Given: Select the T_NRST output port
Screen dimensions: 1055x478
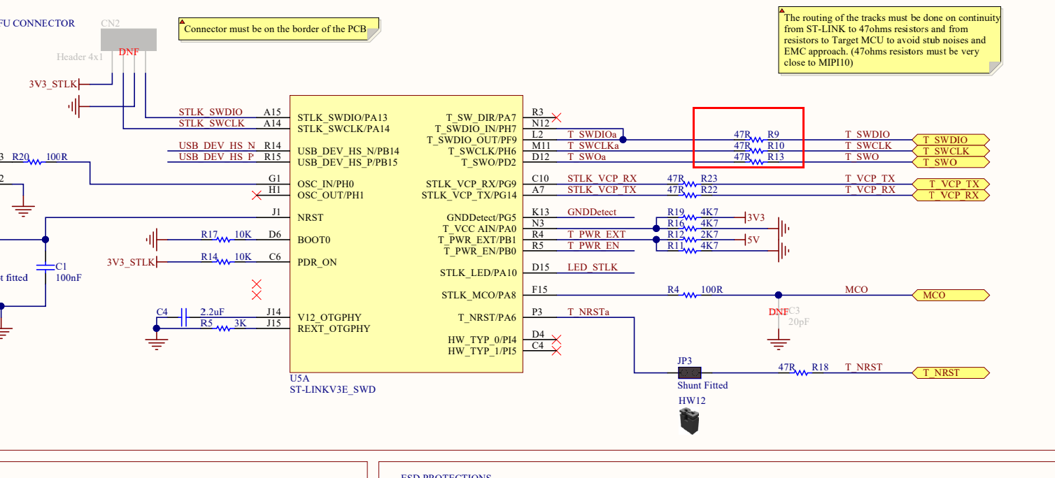Looking at the screenshot, I should click(951, 372).
